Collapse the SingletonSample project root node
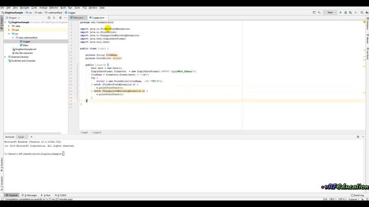The height and width of the screenshot is (207, 369). click(5, 22)
